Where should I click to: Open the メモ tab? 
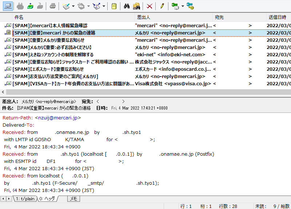[x=73, y=199]
